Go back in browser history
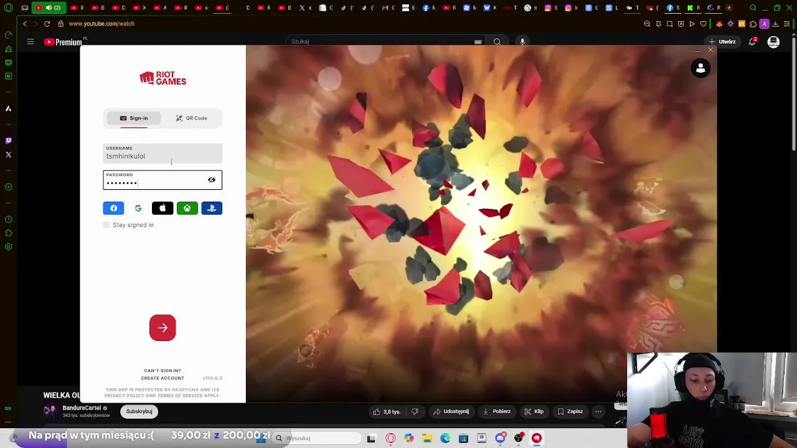The image size is (797, 448). coord(25,24)
